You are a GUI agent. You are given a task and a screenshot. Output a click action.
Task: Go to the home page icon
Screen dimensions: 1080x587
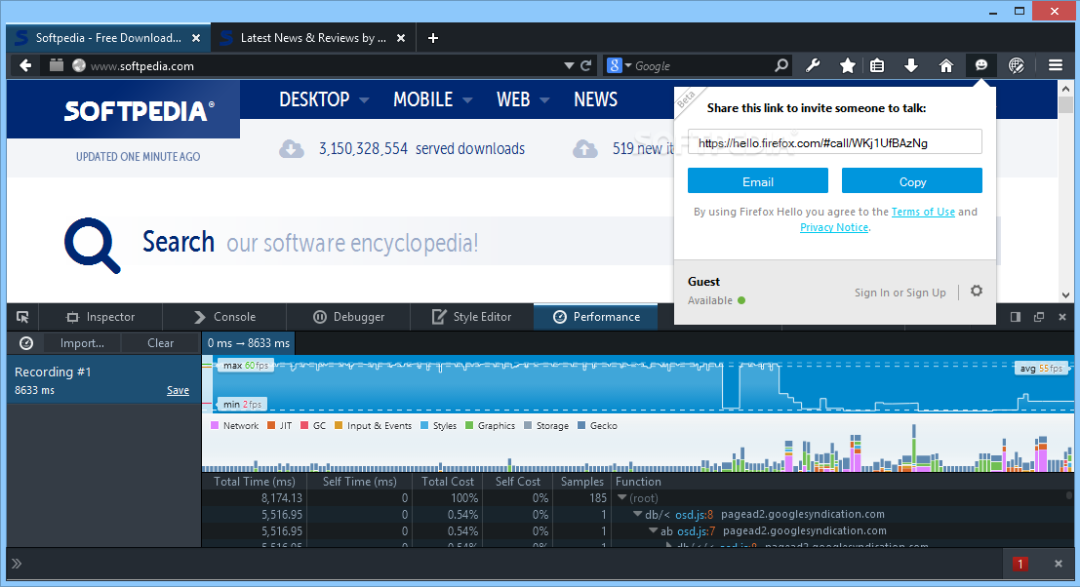coord(946,65)
